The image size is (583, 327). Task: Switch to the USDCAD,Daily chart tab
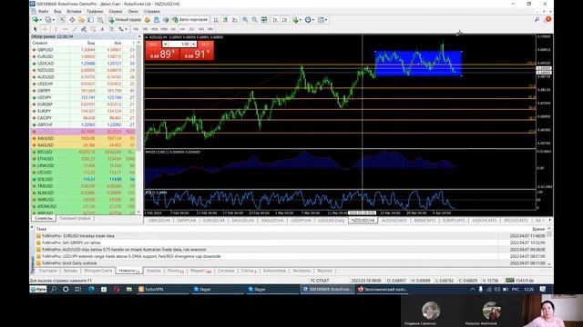pos(331,220)
